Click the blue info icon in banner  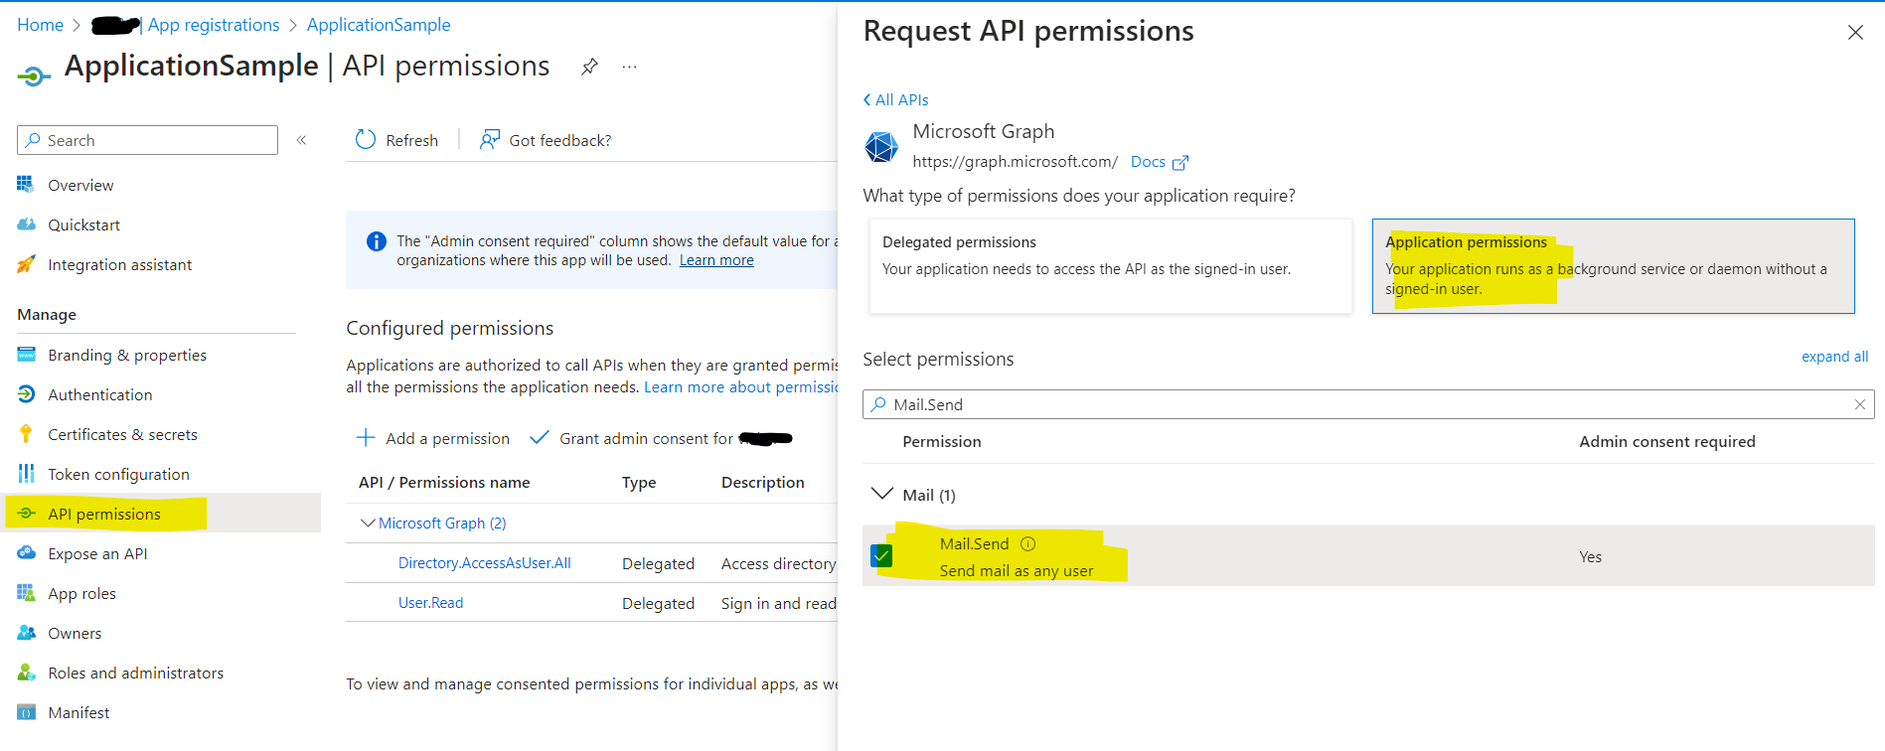pyautogui.click(x=377, y=241)
